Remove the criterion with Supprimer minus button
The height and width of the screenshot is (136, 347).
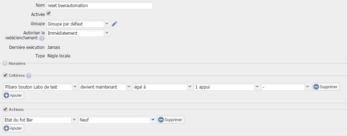click(326, 87)
